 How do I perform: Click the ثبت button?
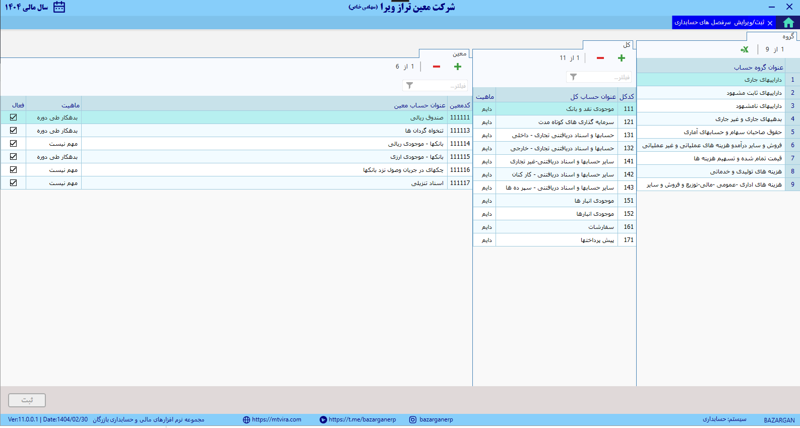coord(27,400)
